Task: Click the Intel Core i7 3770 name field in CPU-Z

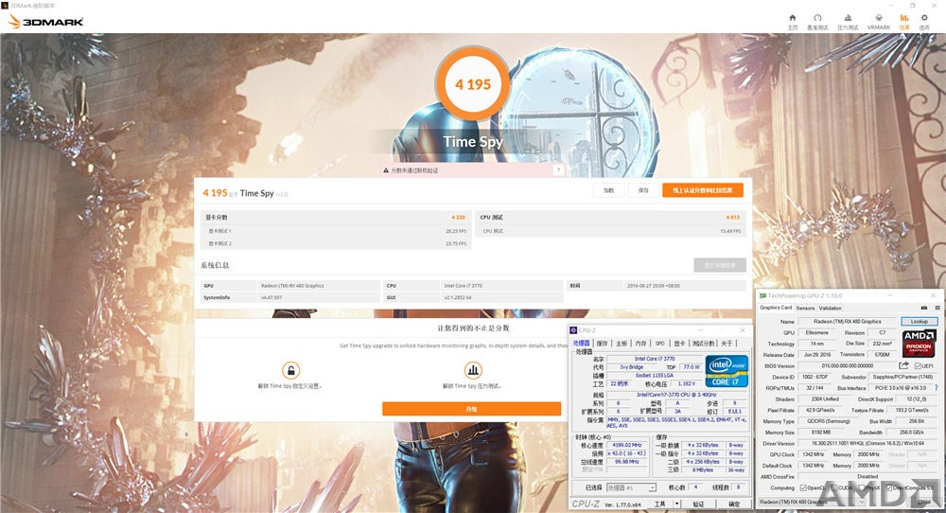Action: coord(655,359)
